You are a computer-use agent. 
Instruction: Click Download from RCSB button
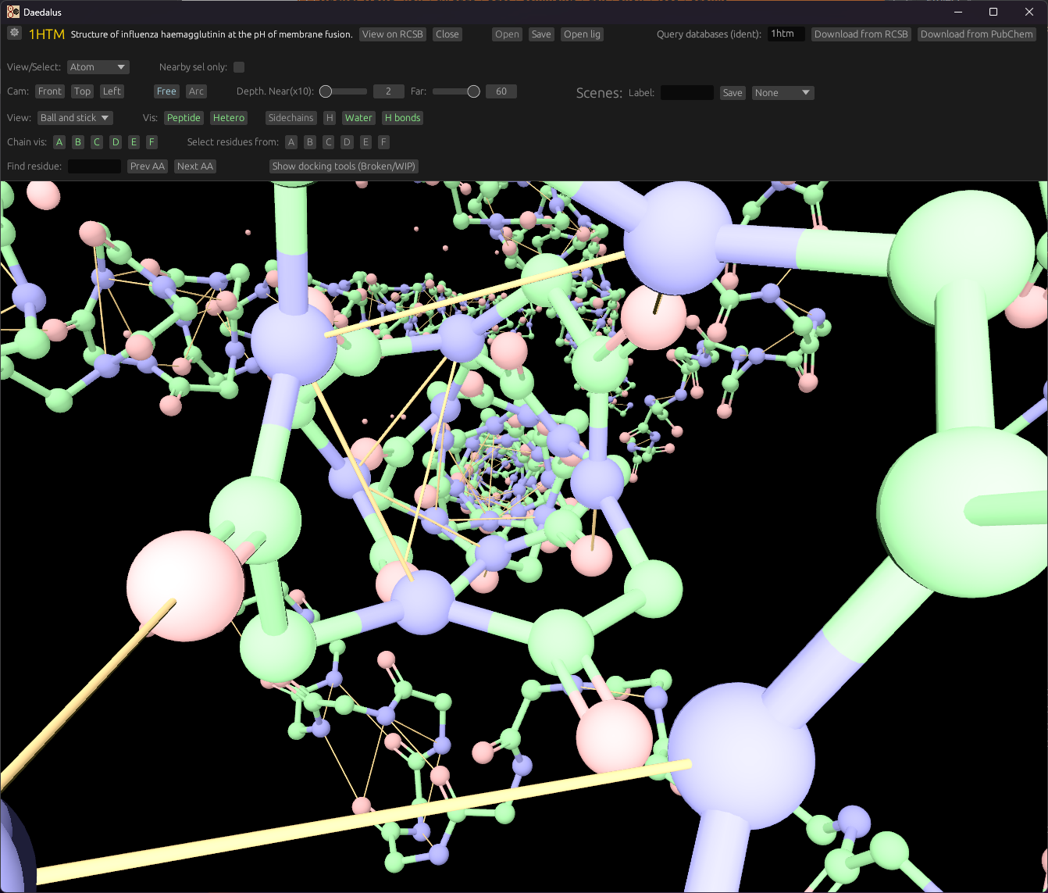tap(861, 34)
